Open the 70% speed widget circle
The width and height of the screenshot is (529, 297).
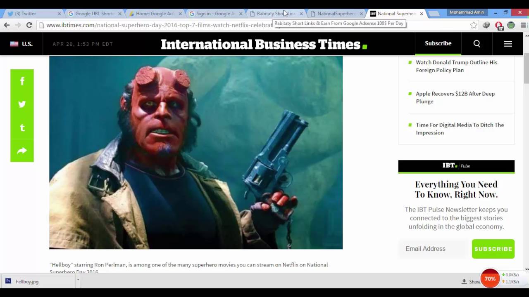[490, 279]
